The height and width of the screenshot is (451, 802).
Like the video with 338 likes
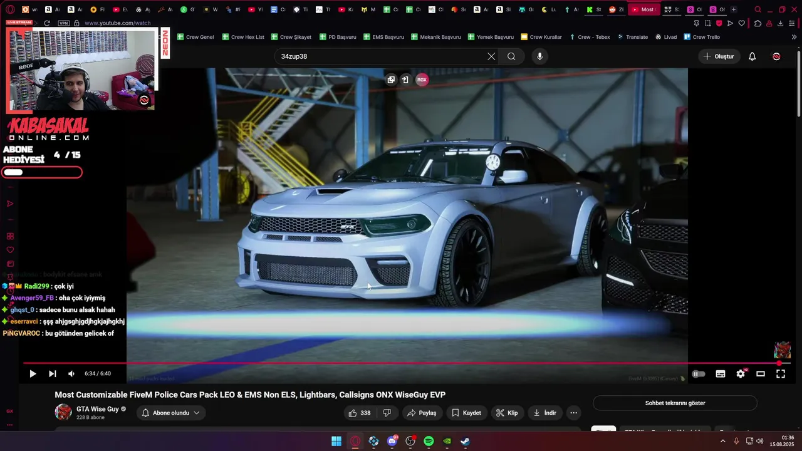click(x=360, y=413)
